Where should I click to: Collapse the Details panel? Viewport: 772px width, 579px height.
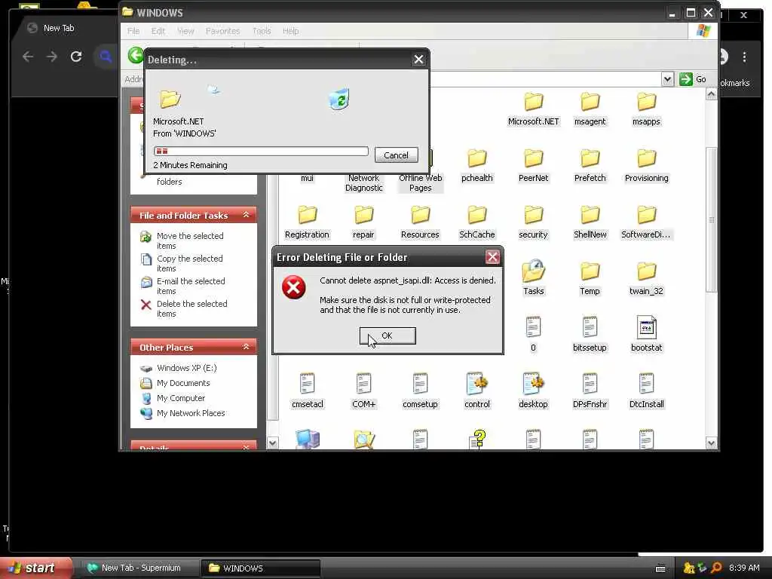(247, 448)
